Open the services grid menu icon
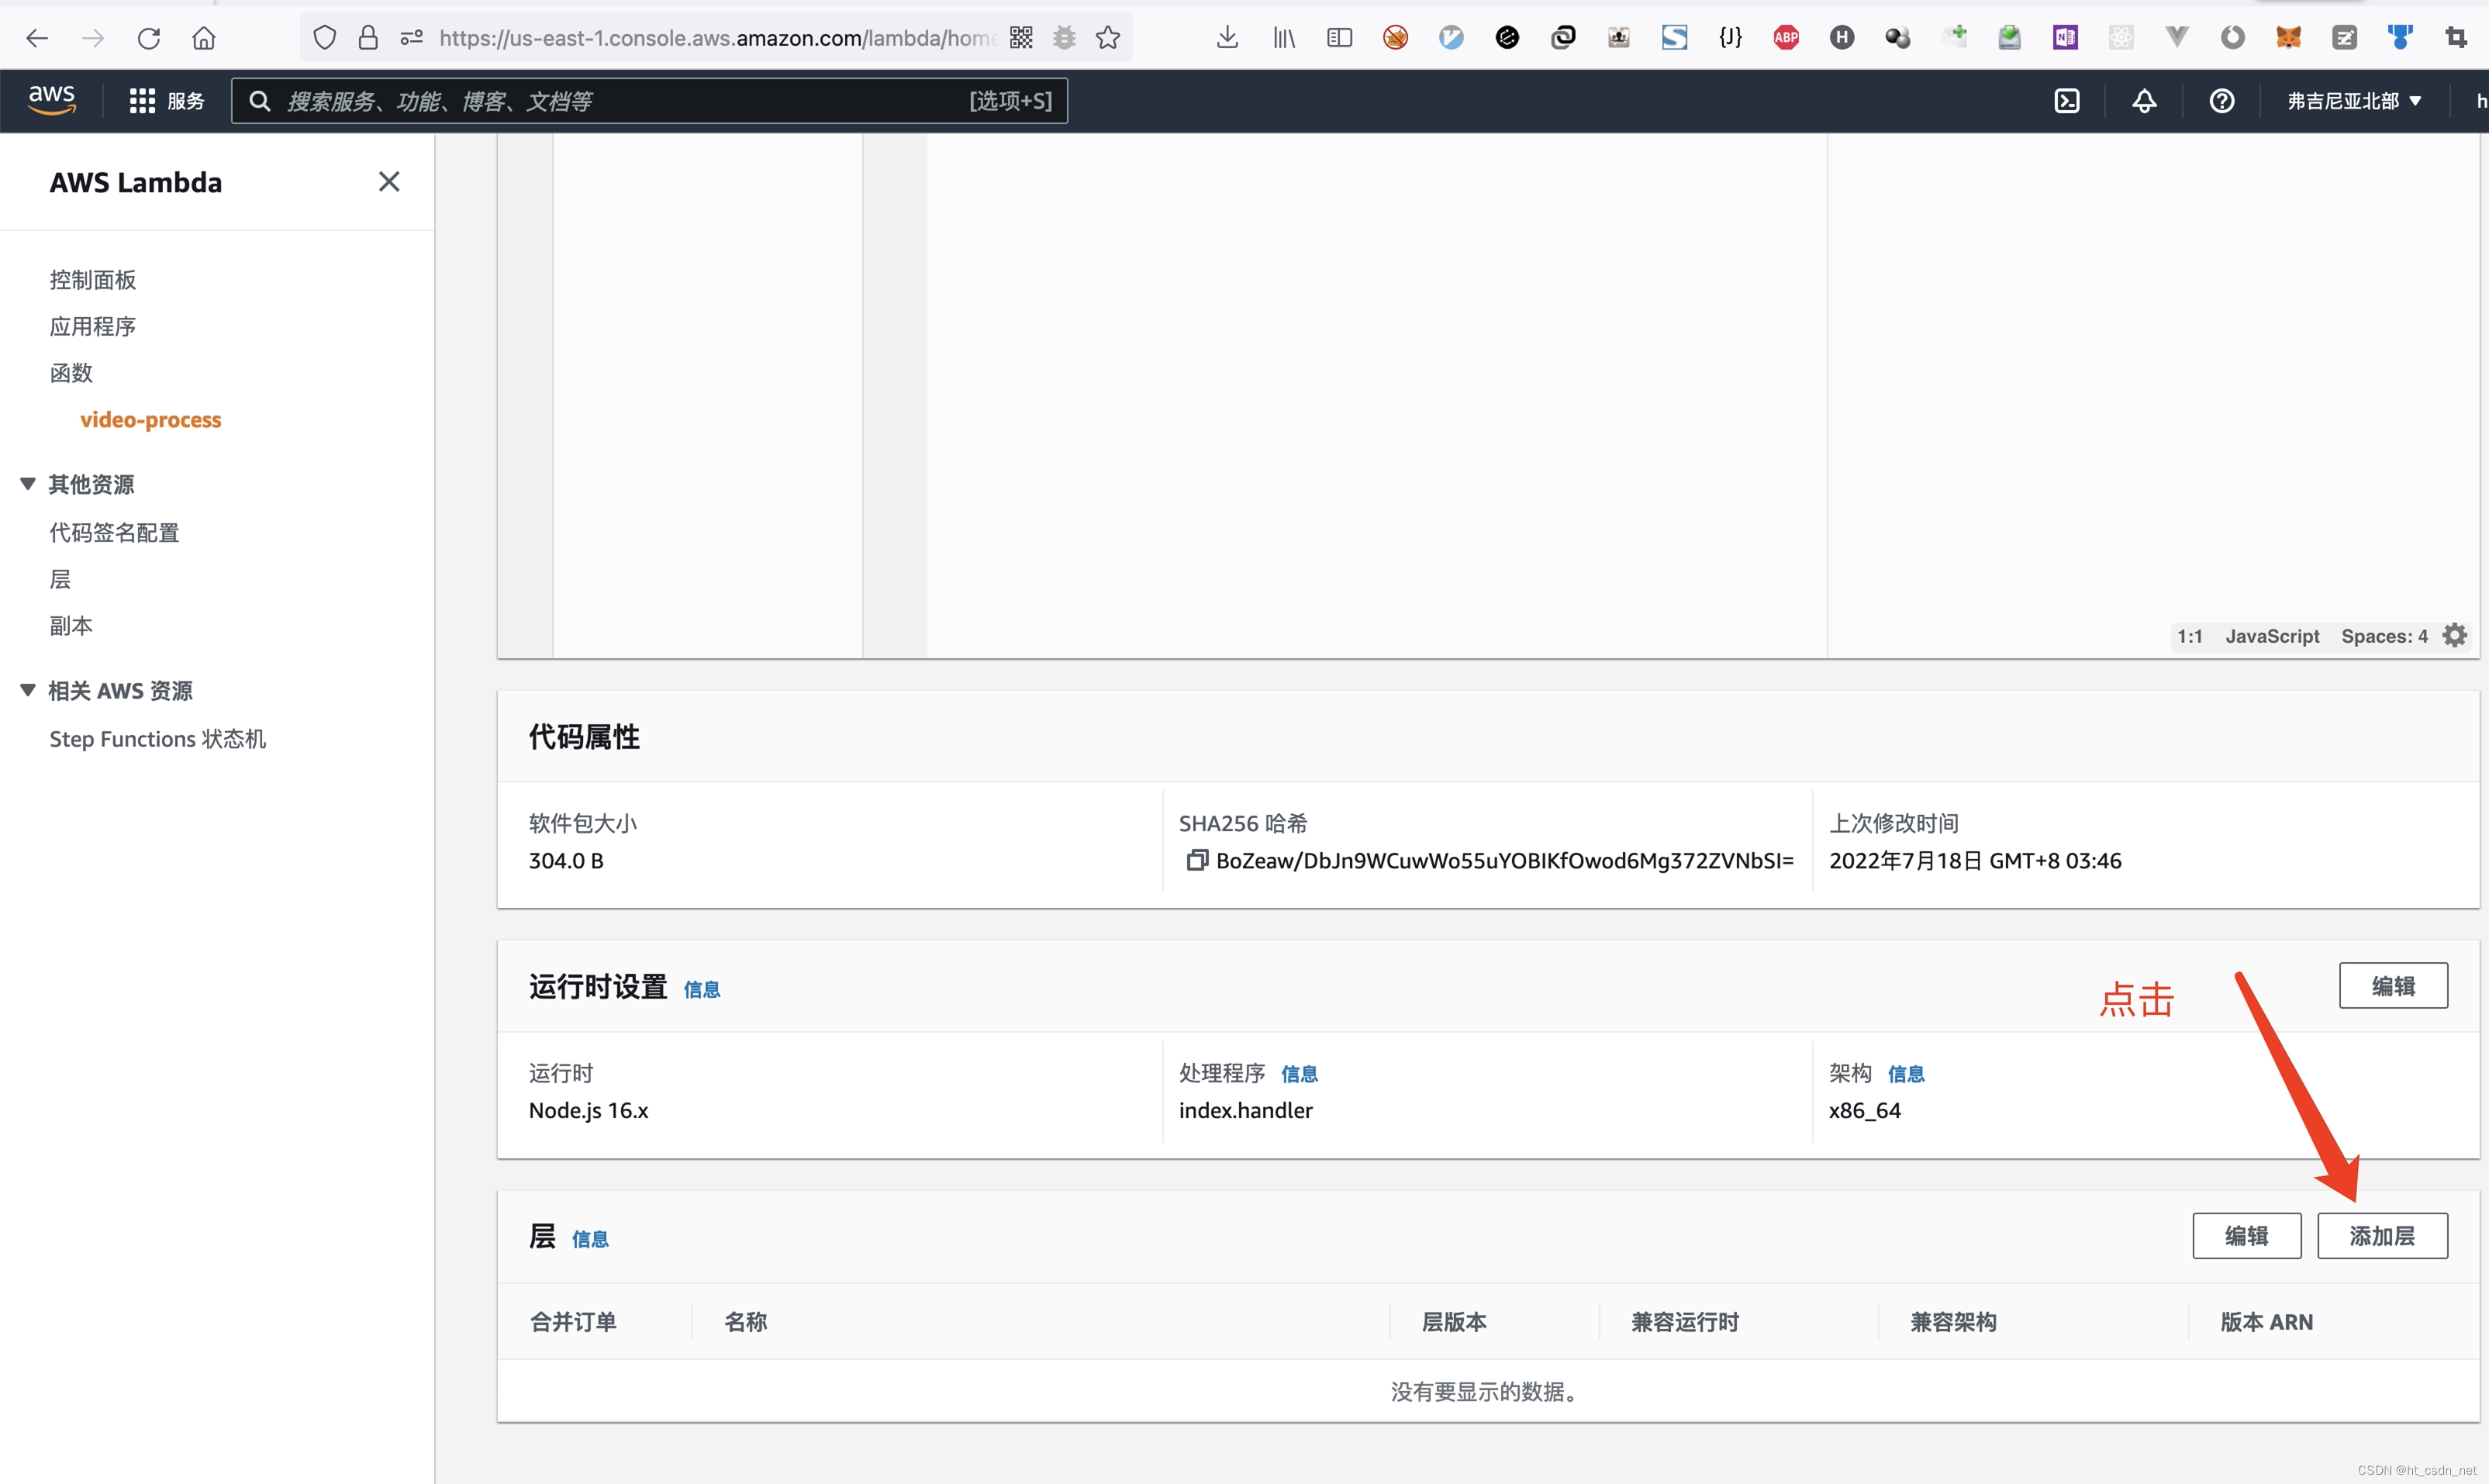 point(142,101)
